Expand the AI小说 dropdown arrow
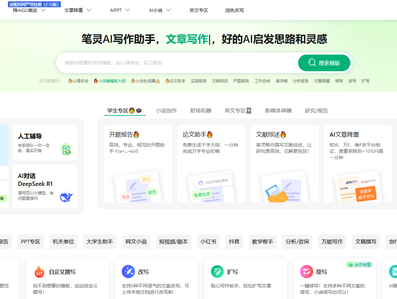 click(168, 10)
